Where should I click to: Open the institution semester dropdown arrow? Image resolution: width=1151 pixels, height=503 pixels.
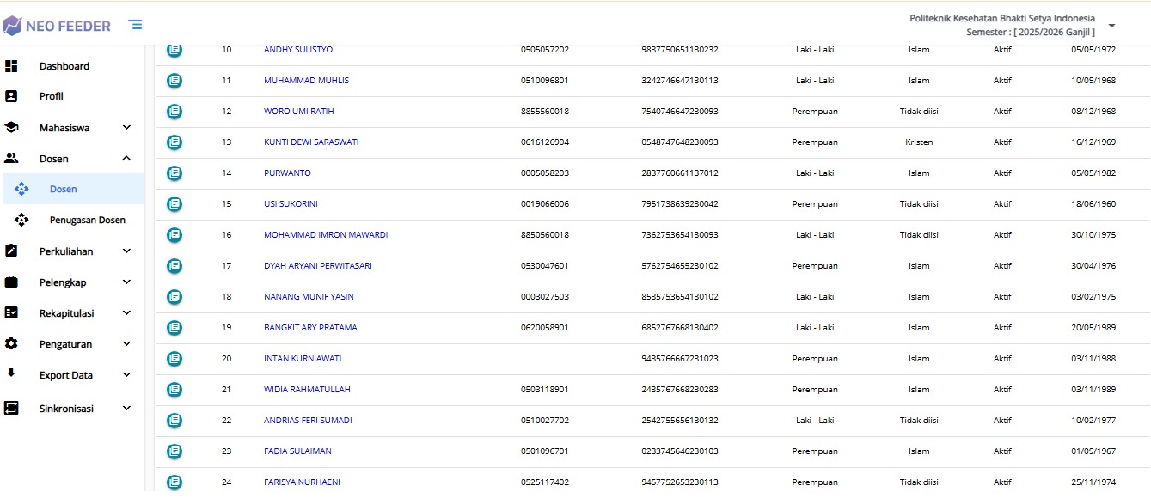[1111, 26]
